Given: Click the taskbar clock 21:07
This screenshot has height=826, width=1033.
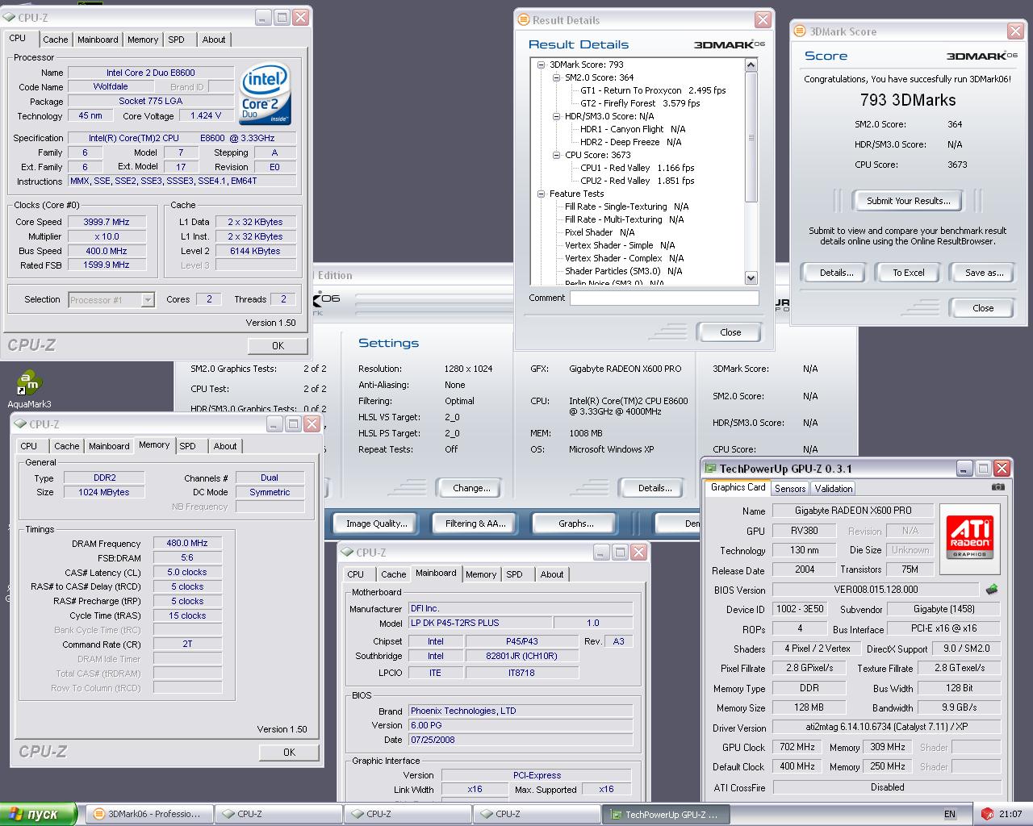Looking at the screenshot, I should click(x=1010, y=814).
